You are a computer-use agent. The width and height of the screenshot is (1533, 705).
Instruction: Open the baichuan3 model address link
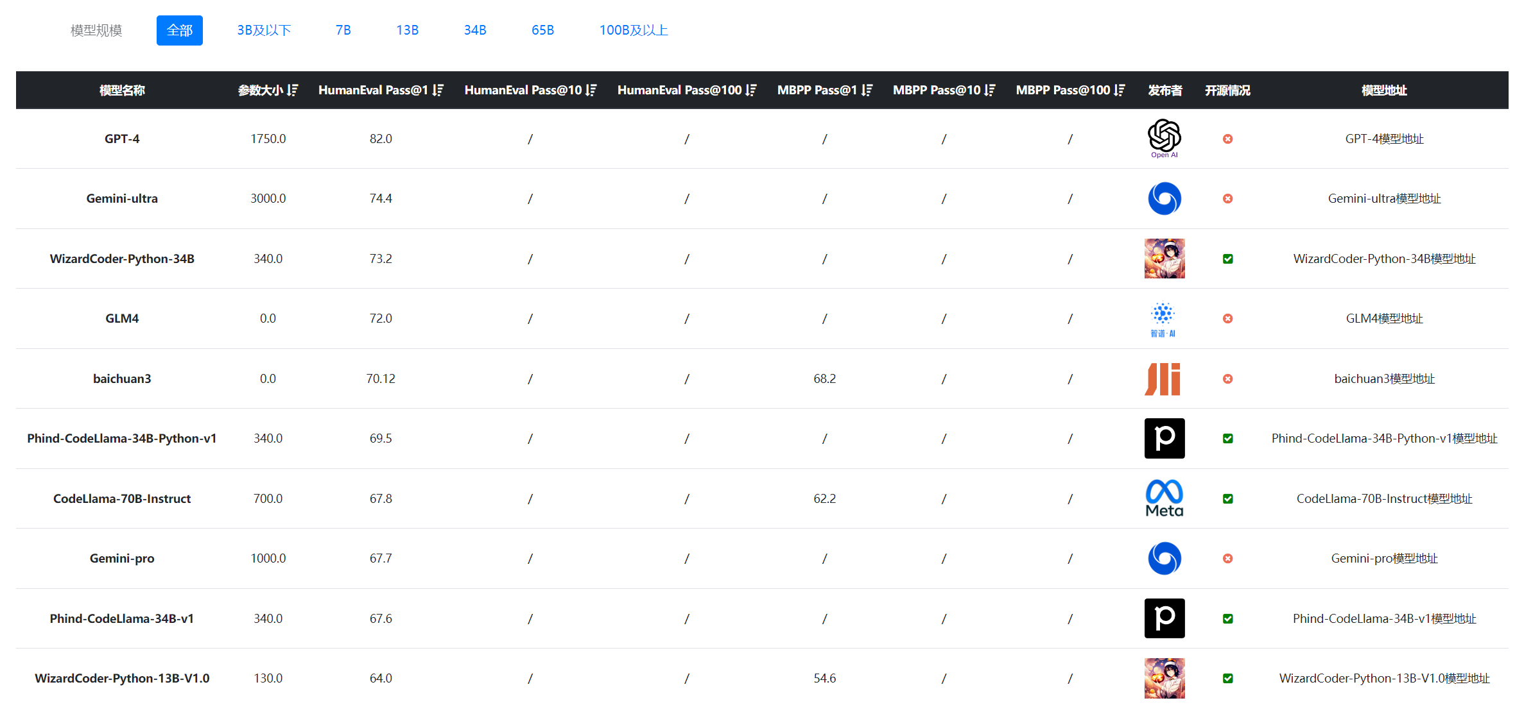pos(1384,378)
